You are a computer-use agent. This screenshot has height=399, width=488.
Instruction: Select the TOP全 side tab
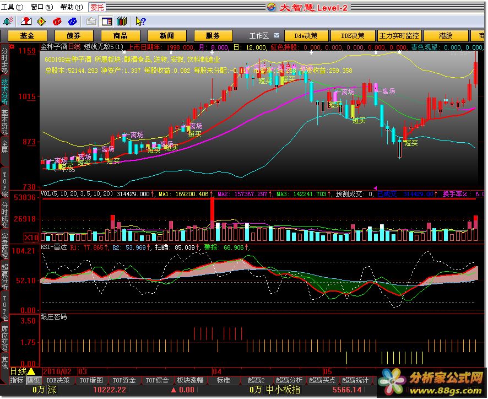tap(4, 308)
